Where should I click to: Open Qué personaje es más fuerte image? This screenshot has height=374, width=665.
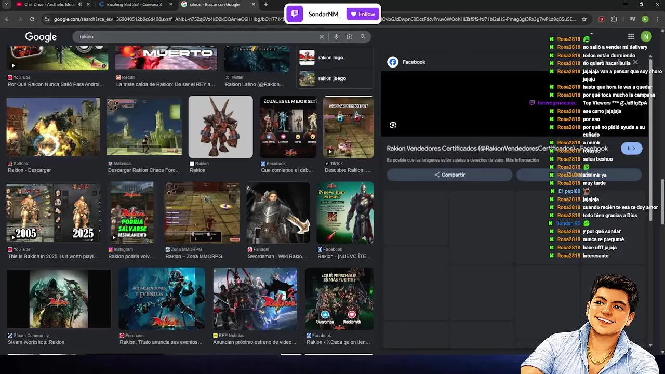339,299
